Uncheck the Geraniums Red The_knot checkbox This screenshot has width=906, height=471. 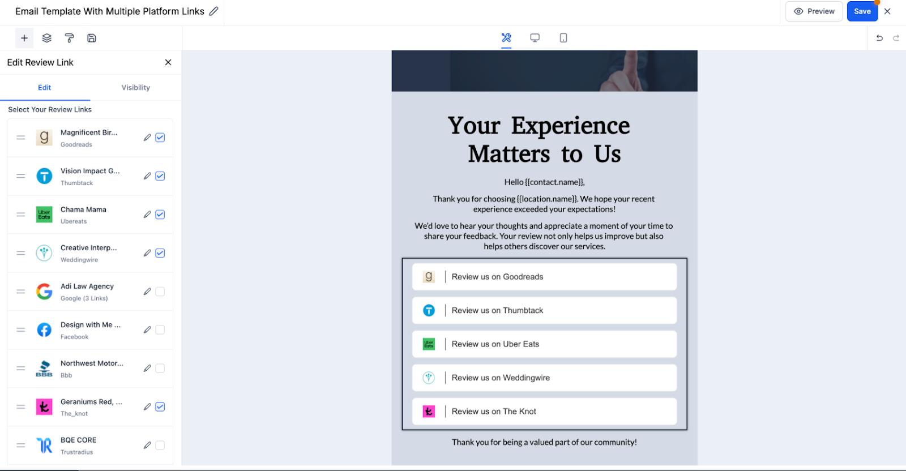(160, 407)
